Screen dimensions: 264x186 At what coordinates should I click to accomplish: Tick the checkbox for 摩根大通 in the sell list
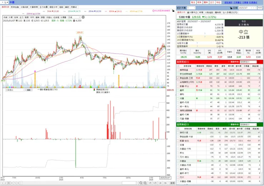click(x=178, y=133)
